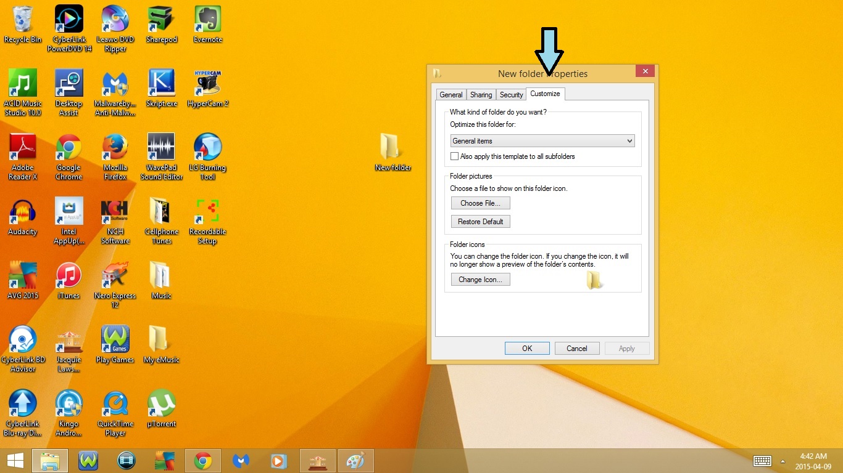Close the New folder Properties dialog
The image size is (843, 473).
[645, 71]
